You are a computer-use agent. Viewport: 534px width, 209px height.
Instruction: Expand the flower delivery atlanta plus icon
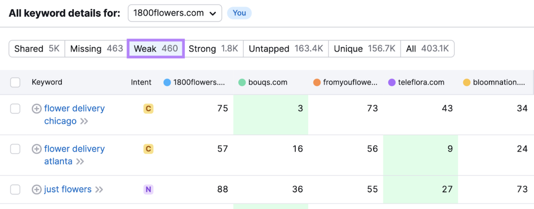click(36, 149)
